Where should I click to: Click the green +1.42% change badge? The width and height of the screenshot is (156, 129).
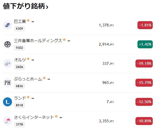tap(145, 44)
